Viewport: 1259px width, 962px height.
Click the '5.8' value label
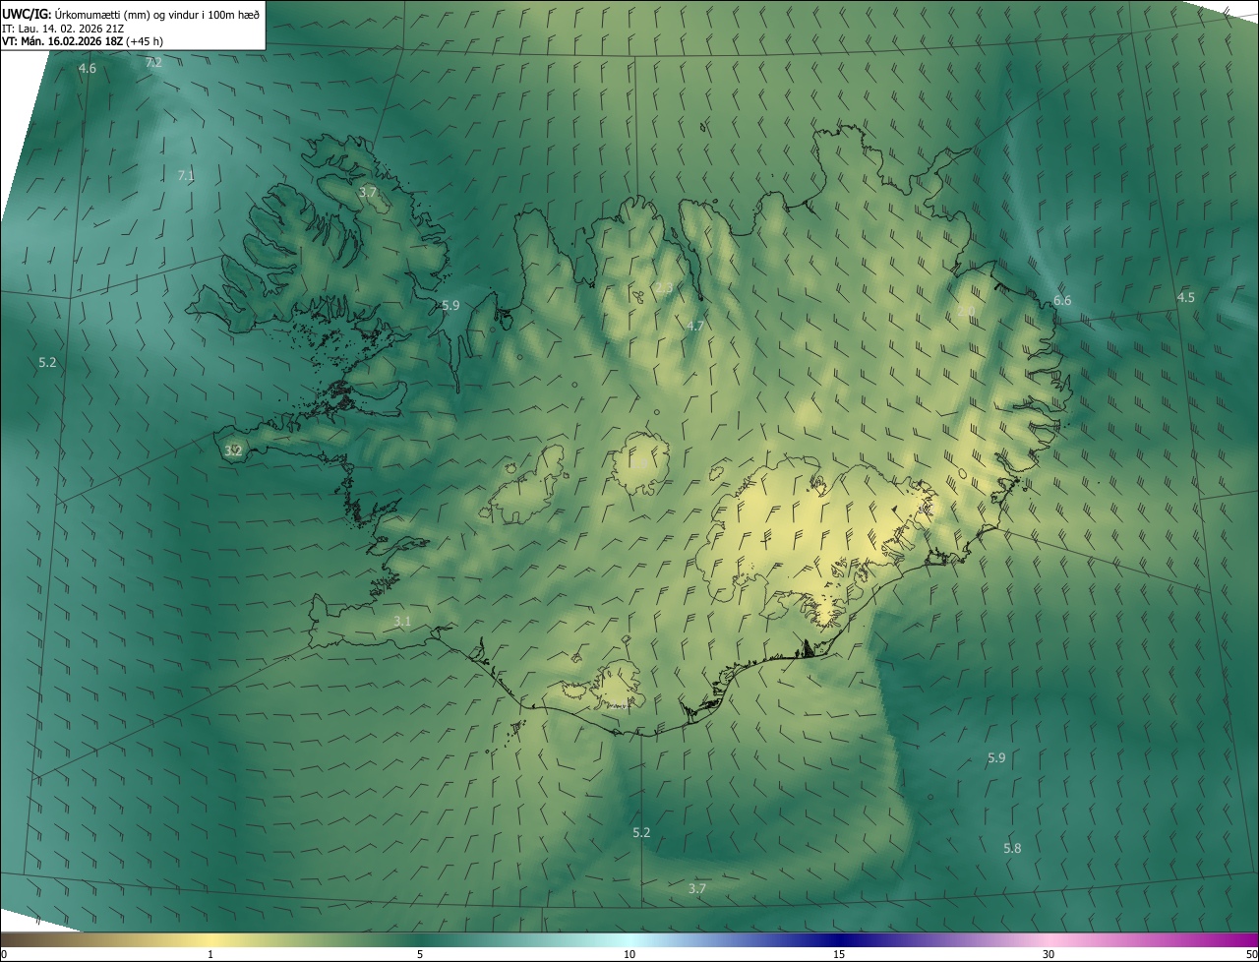1012,848
